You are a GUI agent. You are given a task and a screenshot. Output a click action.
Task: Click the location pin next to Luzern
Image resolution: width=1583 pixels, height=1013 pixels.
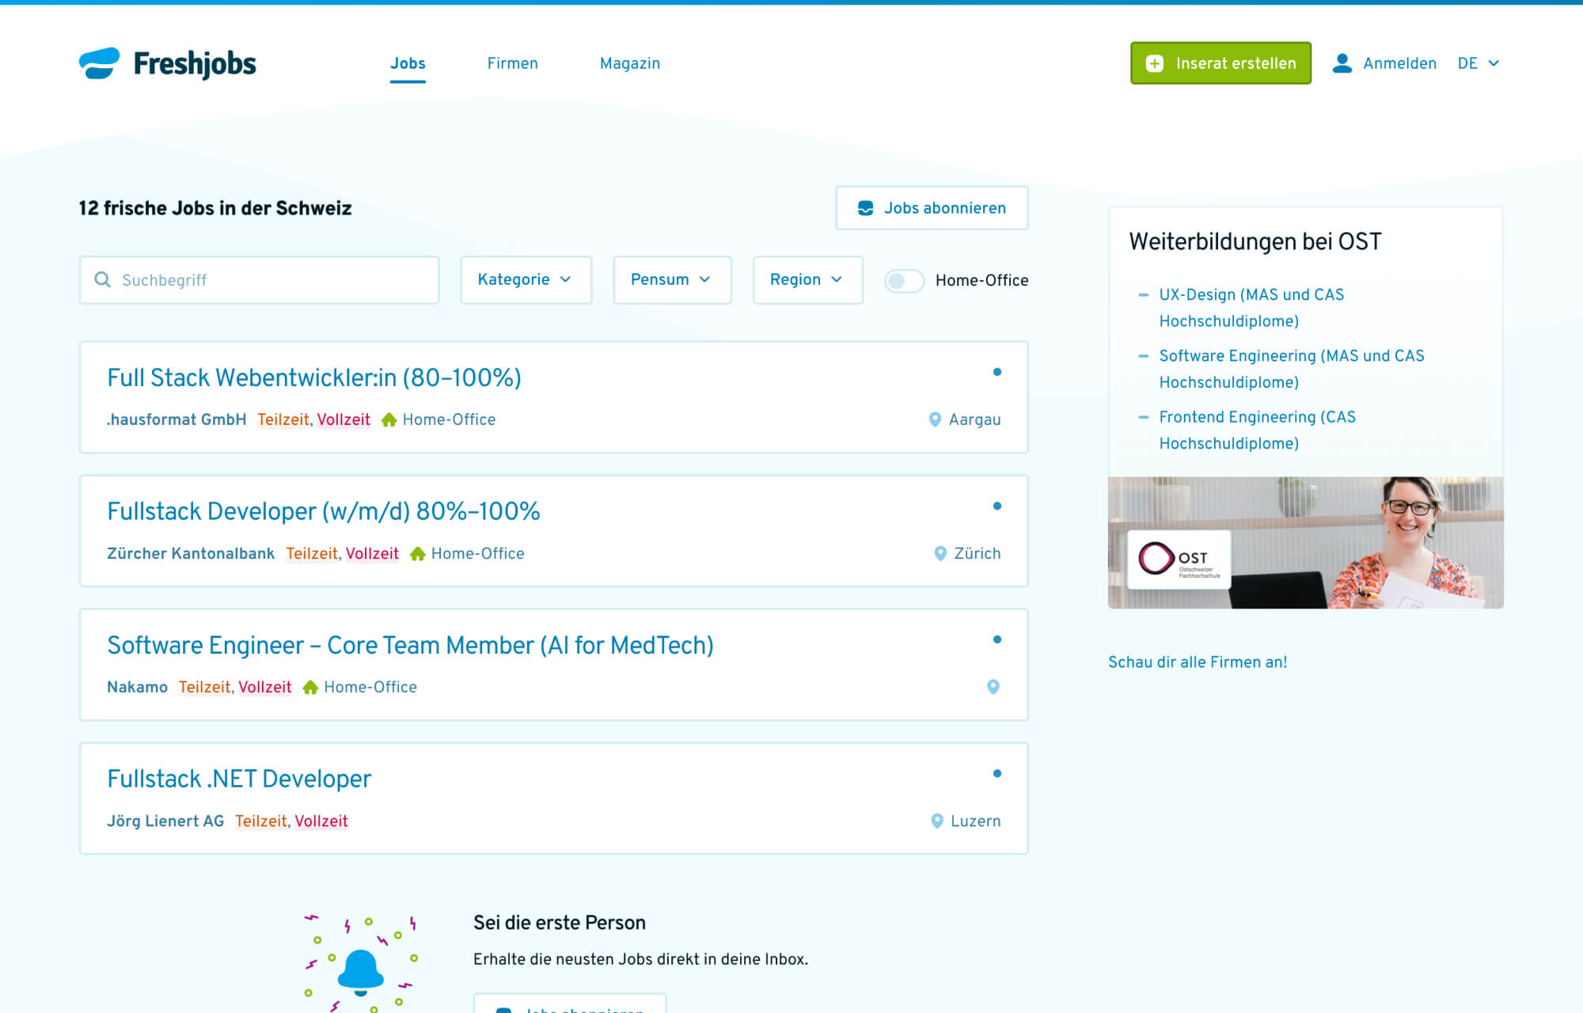click(x=936, y=821)
